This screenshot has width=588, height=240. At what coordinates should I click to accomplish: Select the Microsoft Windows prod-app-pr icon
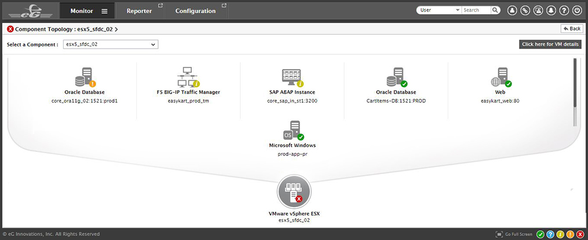click(293, 131)
